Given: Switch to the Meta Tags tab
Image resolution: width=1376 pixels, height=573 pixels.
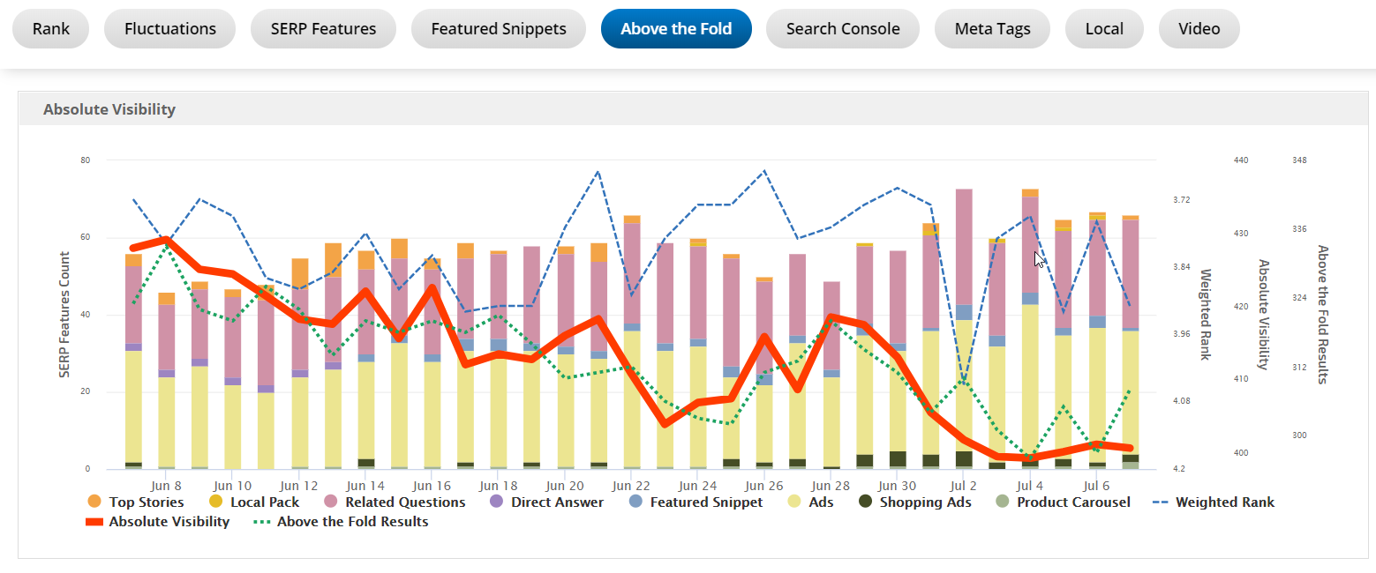Looking at the screenshot, I should click(x=992, y=29).
